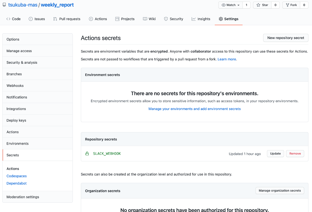Open the tsukuba-mas organization link
The height and width of the screenshot is (212, 312).
click(x=23, y=5)
